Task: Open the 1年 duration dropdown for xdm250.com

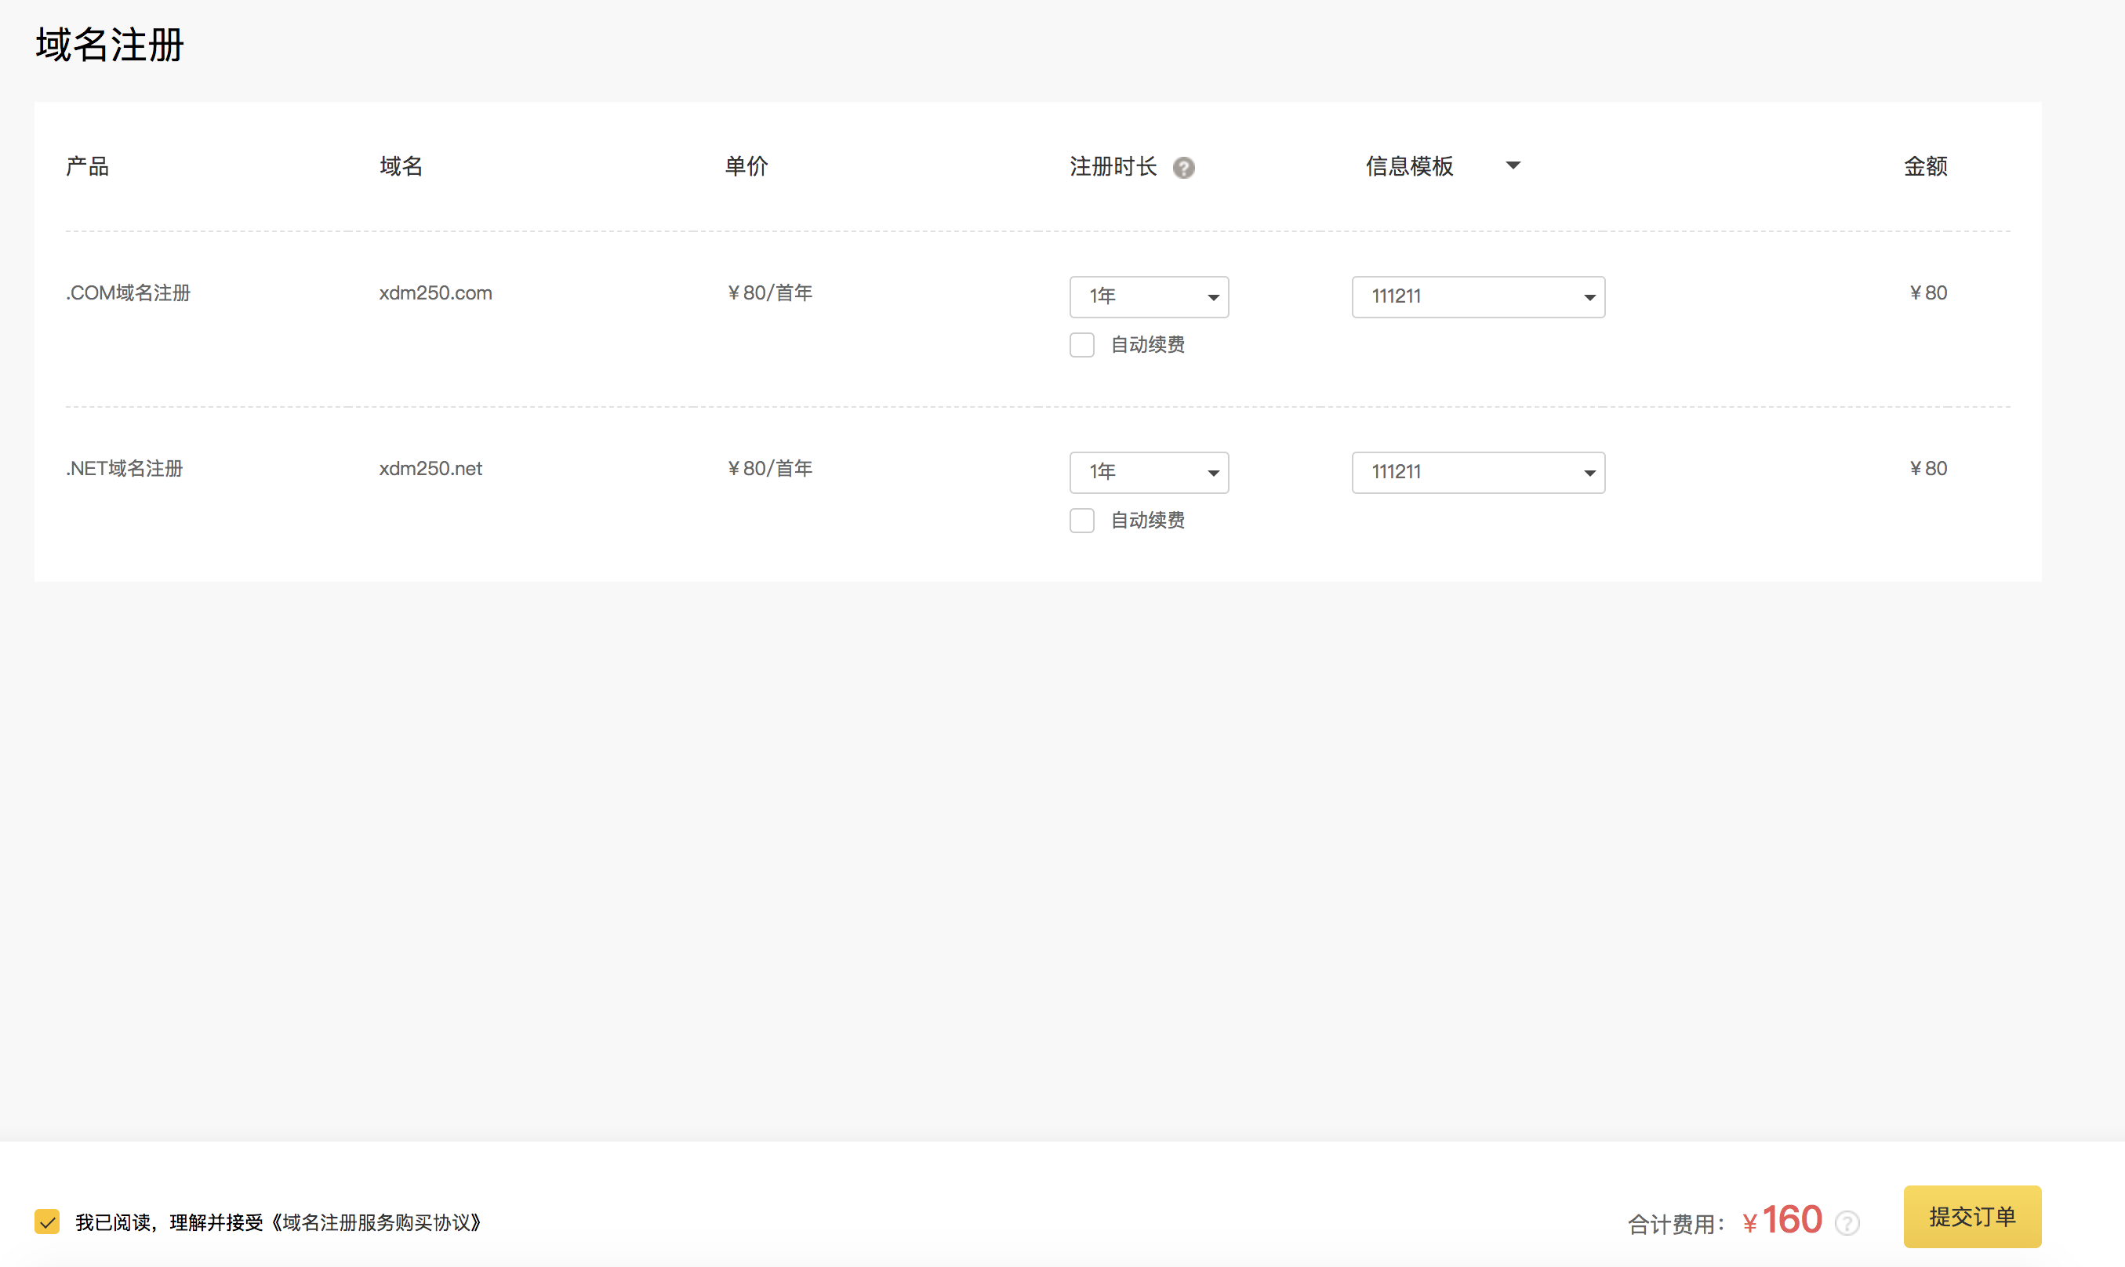Action: pyautogui.click(x=1148, y=296)
